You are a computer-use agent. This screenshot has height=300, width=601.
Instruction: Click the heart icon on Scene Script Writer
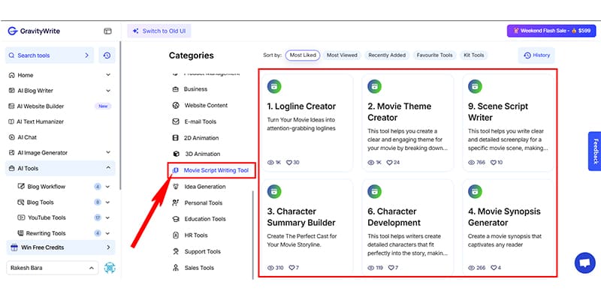pos(492,163)
